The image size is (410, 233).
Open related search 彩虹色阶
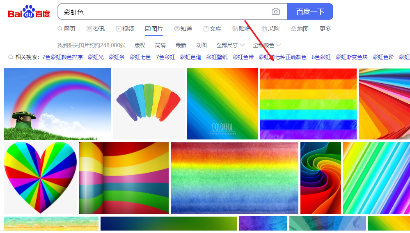coord(383,57)
